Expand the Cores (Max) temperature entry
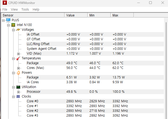The image size is (168, 119). pos(18,68)
